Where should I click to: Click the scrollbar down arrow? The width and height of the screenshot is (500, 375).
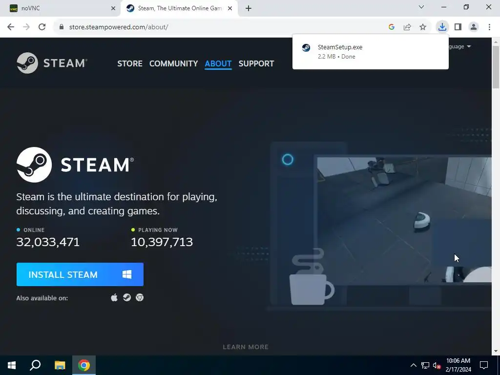coord(496,351)
